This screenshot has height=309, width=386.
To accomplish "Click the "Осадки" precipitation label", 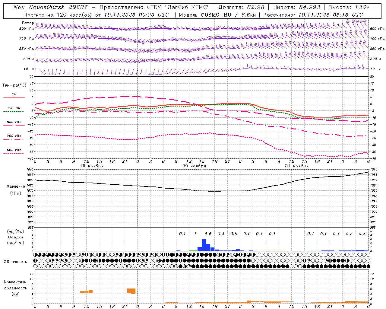I will pyautogui.click(x=15, y=237).
